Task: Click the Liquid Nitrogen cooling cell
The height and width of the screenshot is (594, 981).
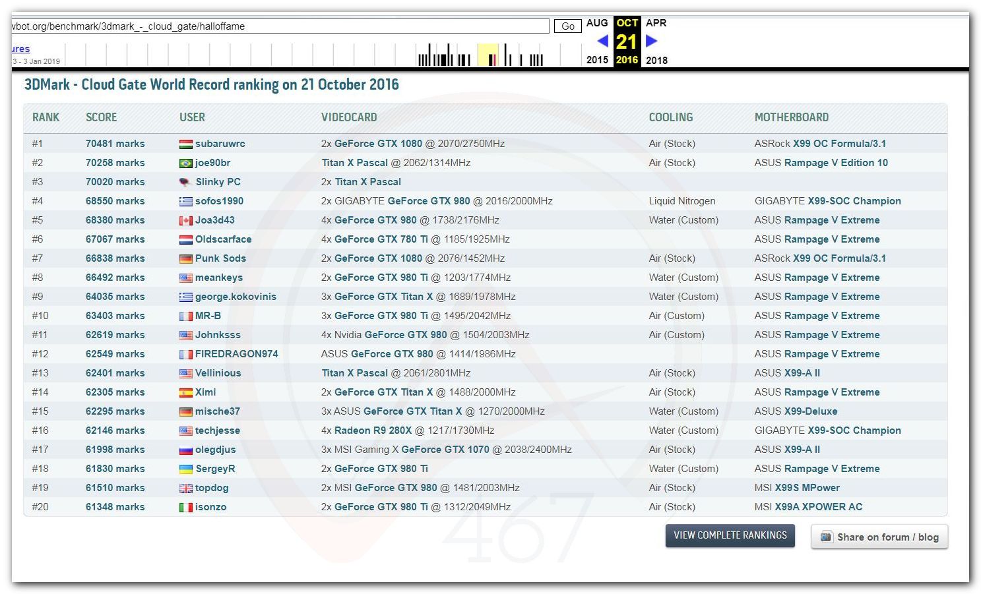Action: coord(682,201)
